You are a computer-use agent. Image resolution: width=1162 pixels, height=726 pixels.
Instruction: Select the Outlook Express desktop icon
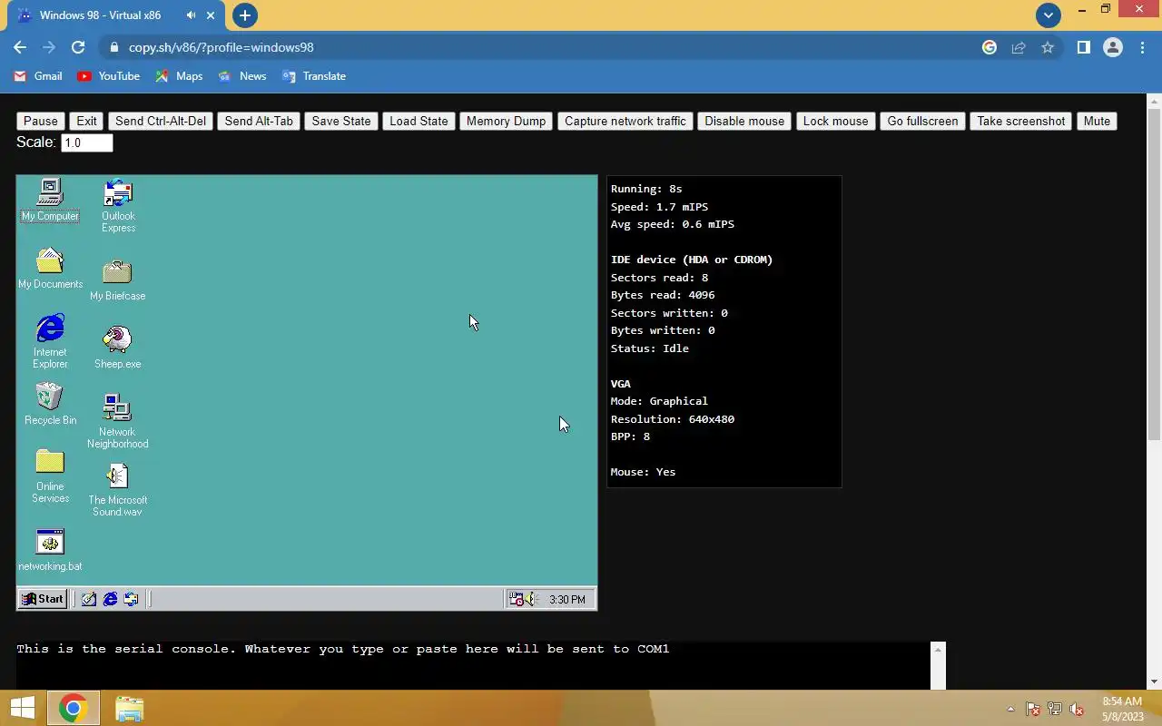click(x=118, y=206)
